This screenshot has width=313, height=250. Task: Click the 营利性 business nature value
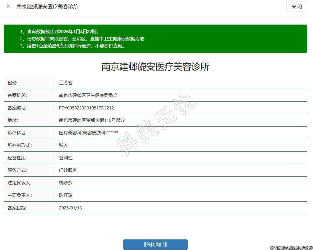[66, 158]
